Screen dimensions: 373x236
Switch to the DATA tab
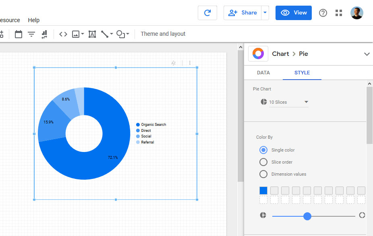(263, 73)
